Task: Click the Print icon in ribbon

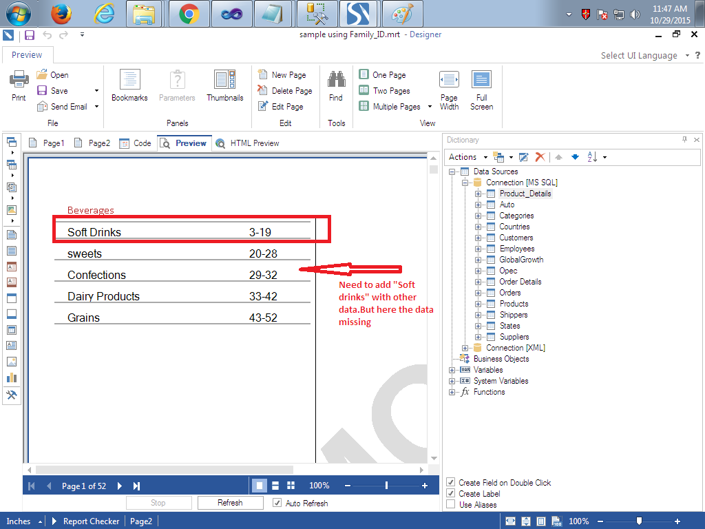Action: 19,80
